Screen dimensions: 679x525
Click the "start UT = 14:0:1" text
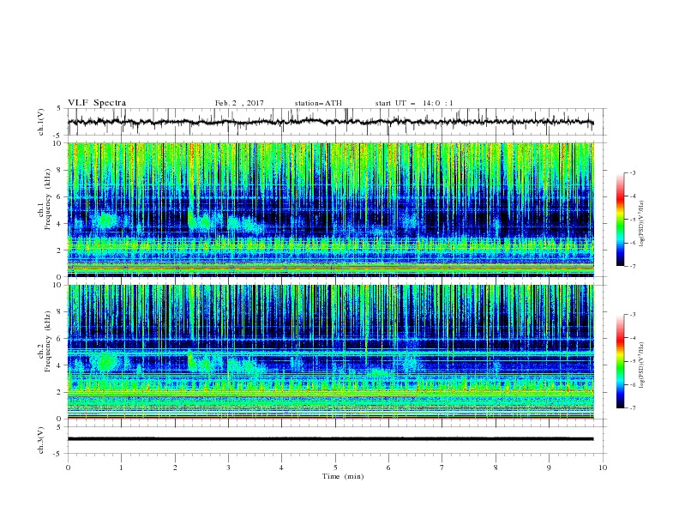[x=414, y=103]
